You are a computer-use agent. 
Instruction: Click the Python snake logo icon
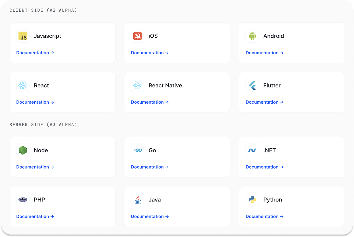pyautogui.click(x=252, y=200)
